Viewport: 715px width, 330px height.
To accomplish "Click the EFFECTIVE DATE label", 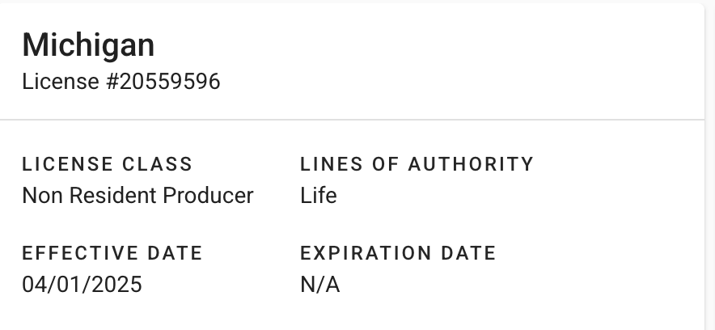I will pos(112,253).
